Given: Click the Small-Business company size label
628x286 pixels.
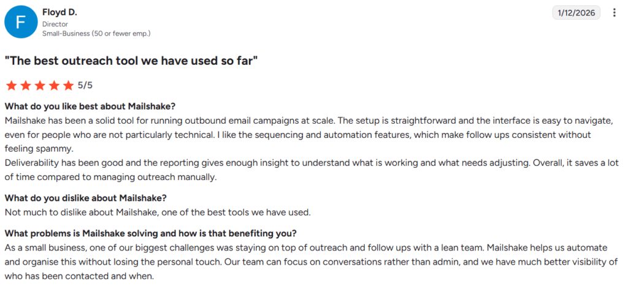Looking at the screenshot, I should (96, 34).
